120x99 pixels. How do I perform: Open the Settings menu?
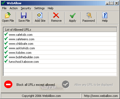(39, 8)
